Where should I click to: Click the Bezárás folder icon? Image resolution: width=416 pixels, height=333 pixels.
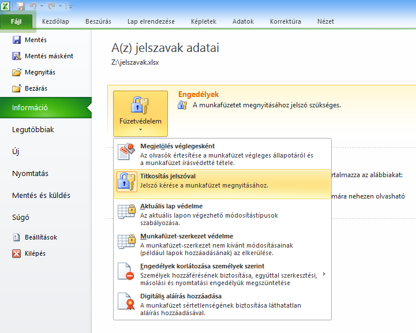click(17, 88)
